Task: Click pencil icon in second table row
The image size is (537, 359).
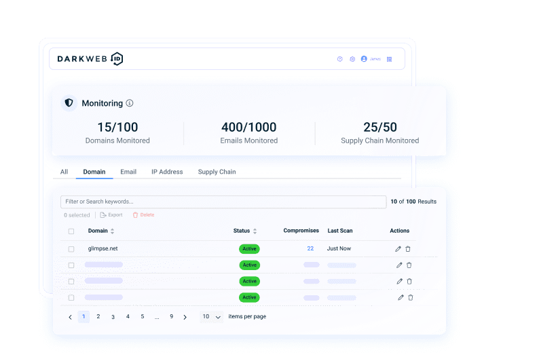Action: [x=399, y=265]
